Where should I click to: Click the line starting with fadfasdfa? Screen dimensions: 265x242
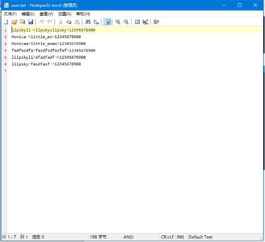click(54, 51)
